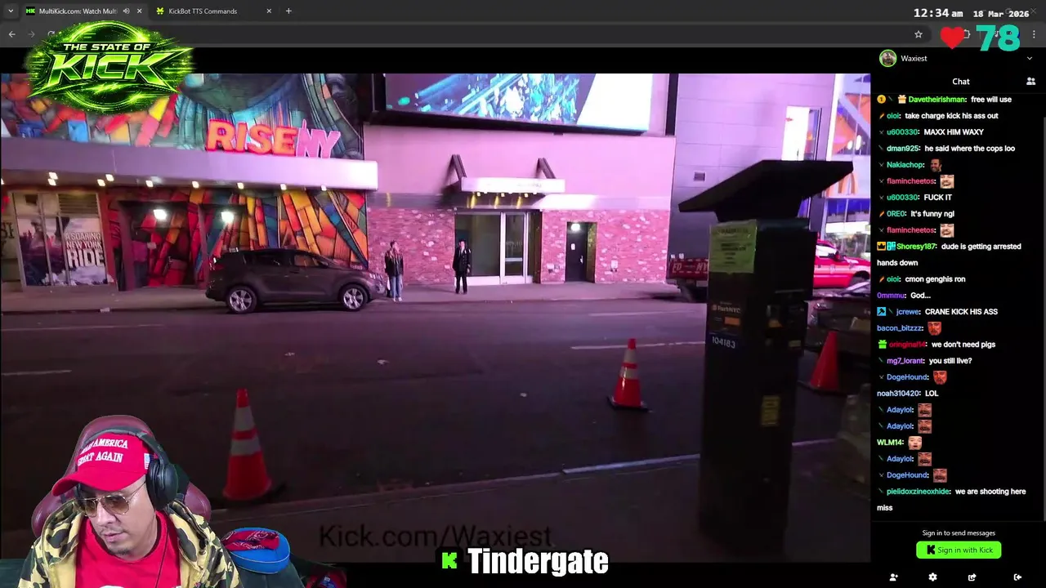1046x588 pixels.
Task: Pop out chat with share icon
Action: [972, 577]
